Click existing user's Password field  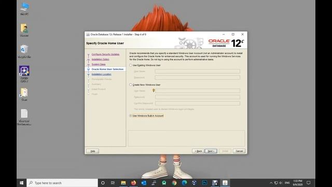(x=198, y=77)
